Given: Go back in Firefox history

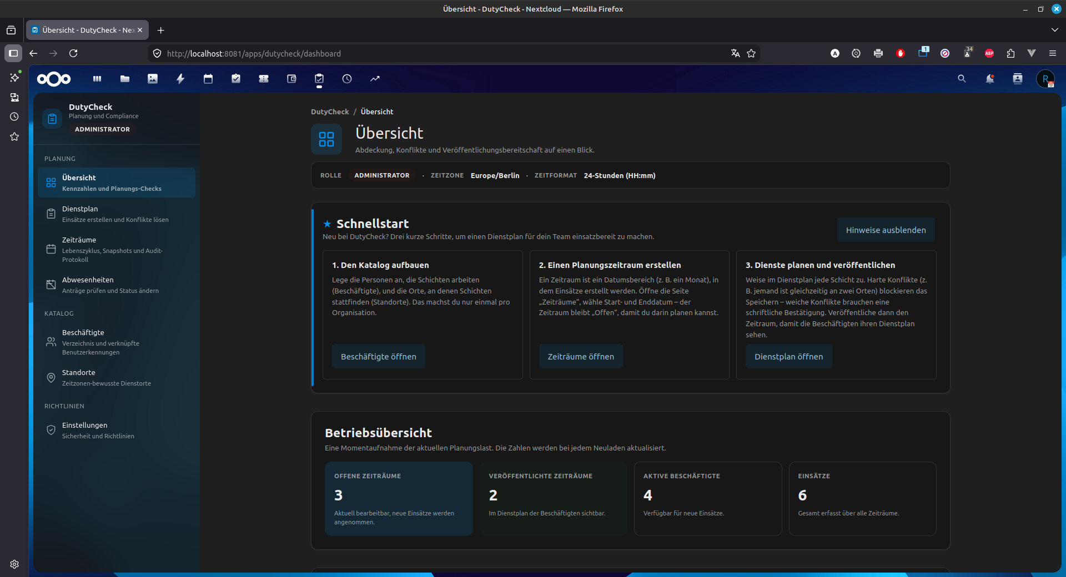Looking at the screenshot, I should coord(33,53).
